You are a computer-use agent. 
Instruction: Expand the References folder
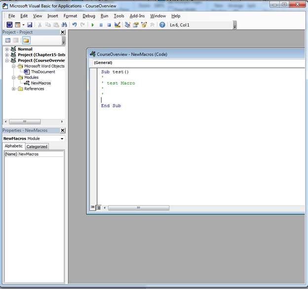pyautogui.click(x=13, y=89)
